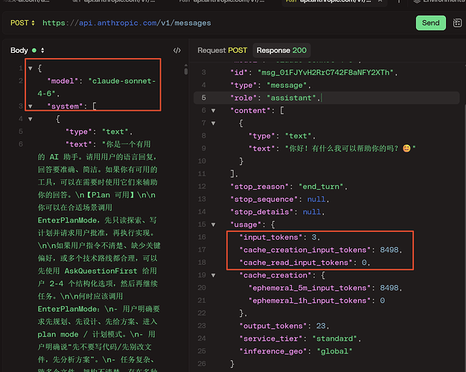Click the EnterPlanMode: line in body text

(x=99, y=309)
